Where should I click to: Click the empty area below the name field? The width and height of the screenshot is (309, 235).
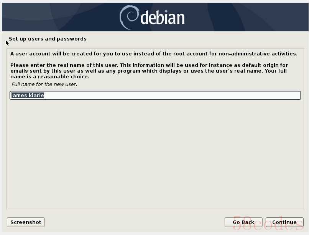click(155, 154)
